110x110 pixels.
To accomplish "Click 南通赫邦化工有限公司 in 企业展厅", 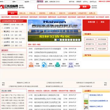I will coord(96,107).
